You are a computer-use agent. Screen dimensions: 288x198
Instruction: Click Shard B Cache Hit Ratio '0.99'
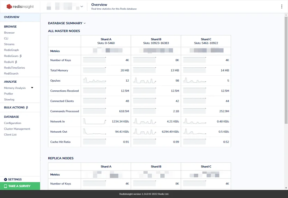coord(176,142)
